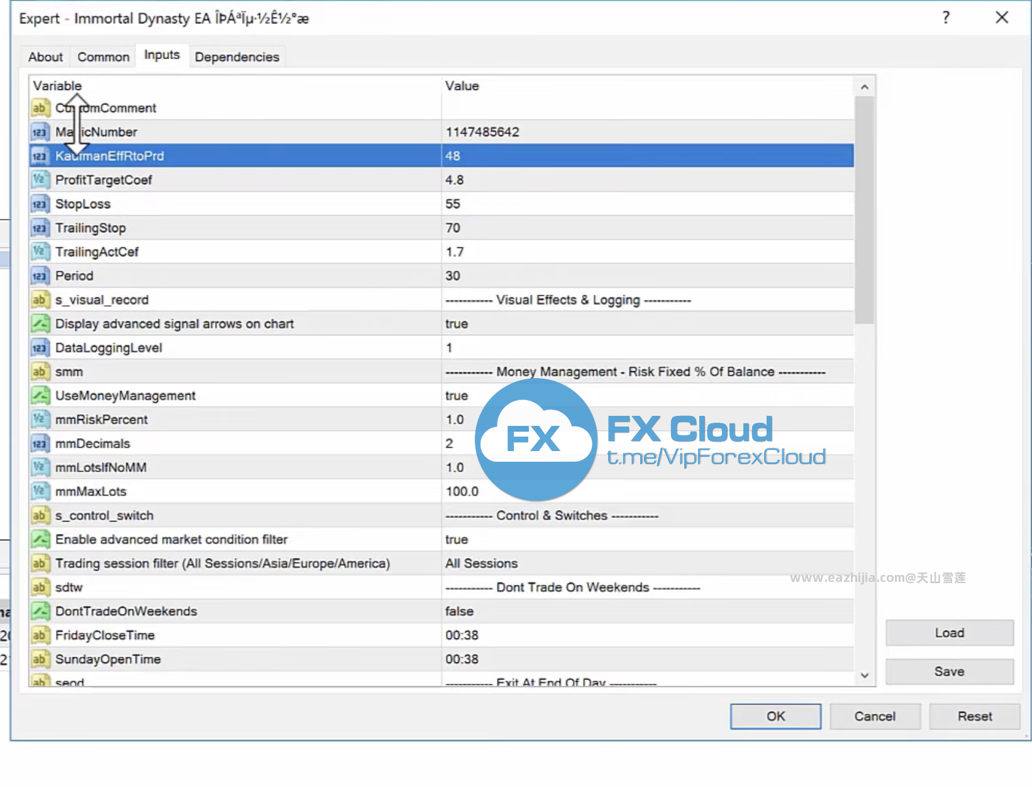Click the double icon beside mmLotsIfNoMM
This screenshot has height=787, width=1032.
40,467
